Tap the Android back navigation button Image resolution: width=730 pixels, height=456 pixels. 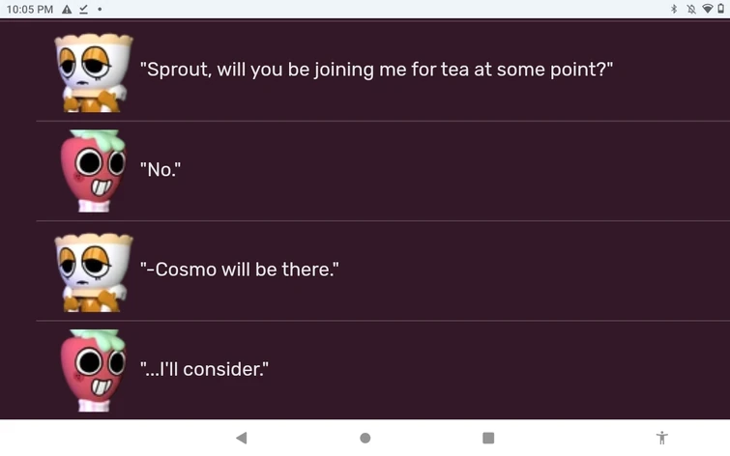pos(241,438)
